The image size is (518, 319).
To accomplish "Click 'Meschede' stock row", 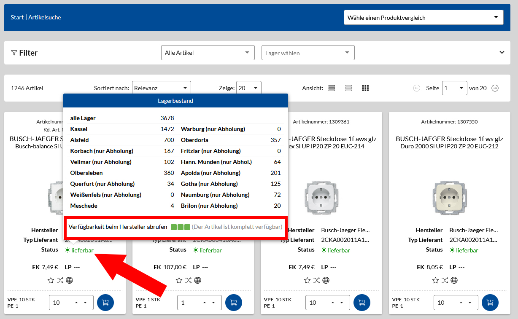I will 122,206.
